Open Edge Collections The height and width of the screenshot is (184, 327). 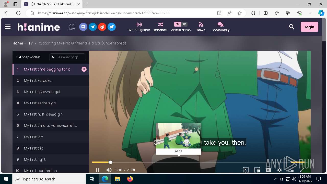point(288,13)
